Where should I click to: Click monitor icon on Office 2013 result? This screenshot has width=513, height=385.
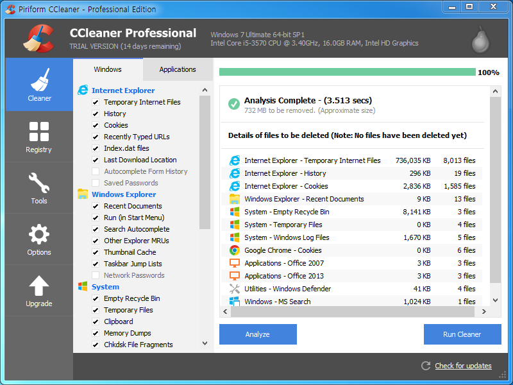pyautogui.click(x=235, y=276)
